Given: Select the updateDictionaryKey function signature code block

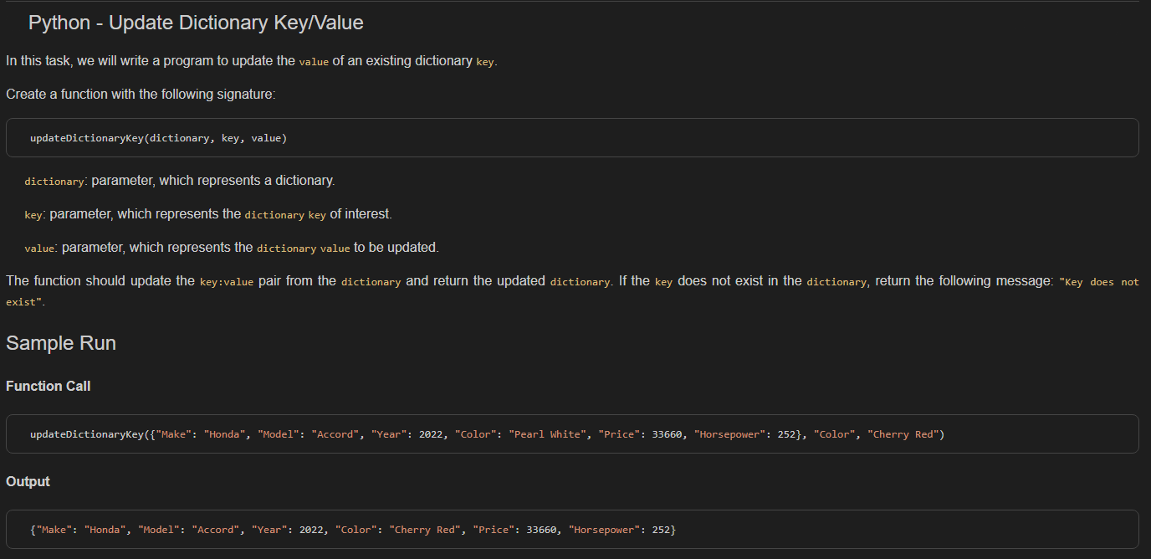Looking at the screenshot, I should pyautogui.click(x=574, y=137).
